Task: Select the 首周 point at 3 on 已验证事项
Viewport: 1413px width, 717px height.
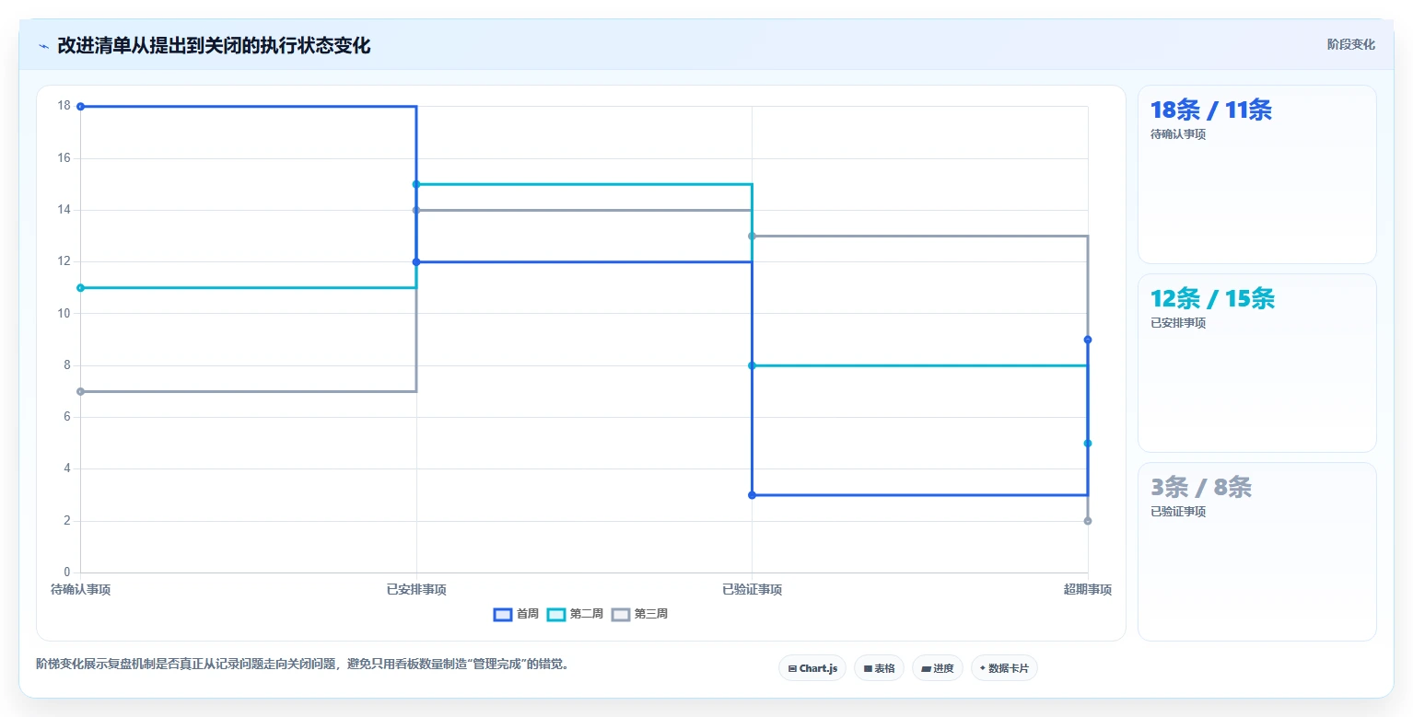Action: pyautogui.click(x=752, y=495)
